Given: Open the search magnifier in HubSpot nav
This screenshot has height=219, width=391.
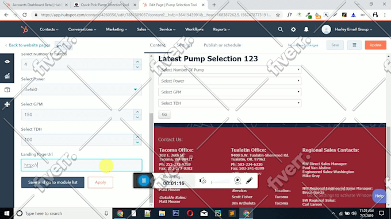Looking at the screenshot, I should click(281, 29).
